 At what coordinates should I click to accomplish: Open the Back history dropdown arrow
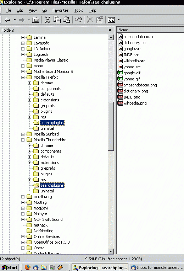coord(15,20)
